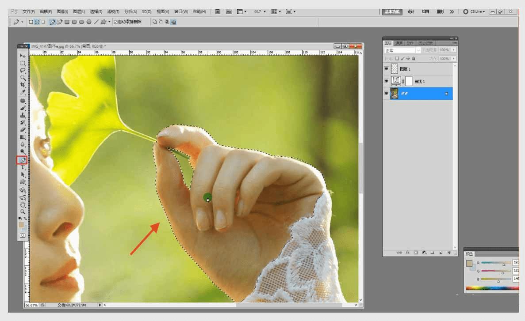525x321 pixels.
Task: Switch to the 通道 panel tab
Action: [x=399, y=43]
